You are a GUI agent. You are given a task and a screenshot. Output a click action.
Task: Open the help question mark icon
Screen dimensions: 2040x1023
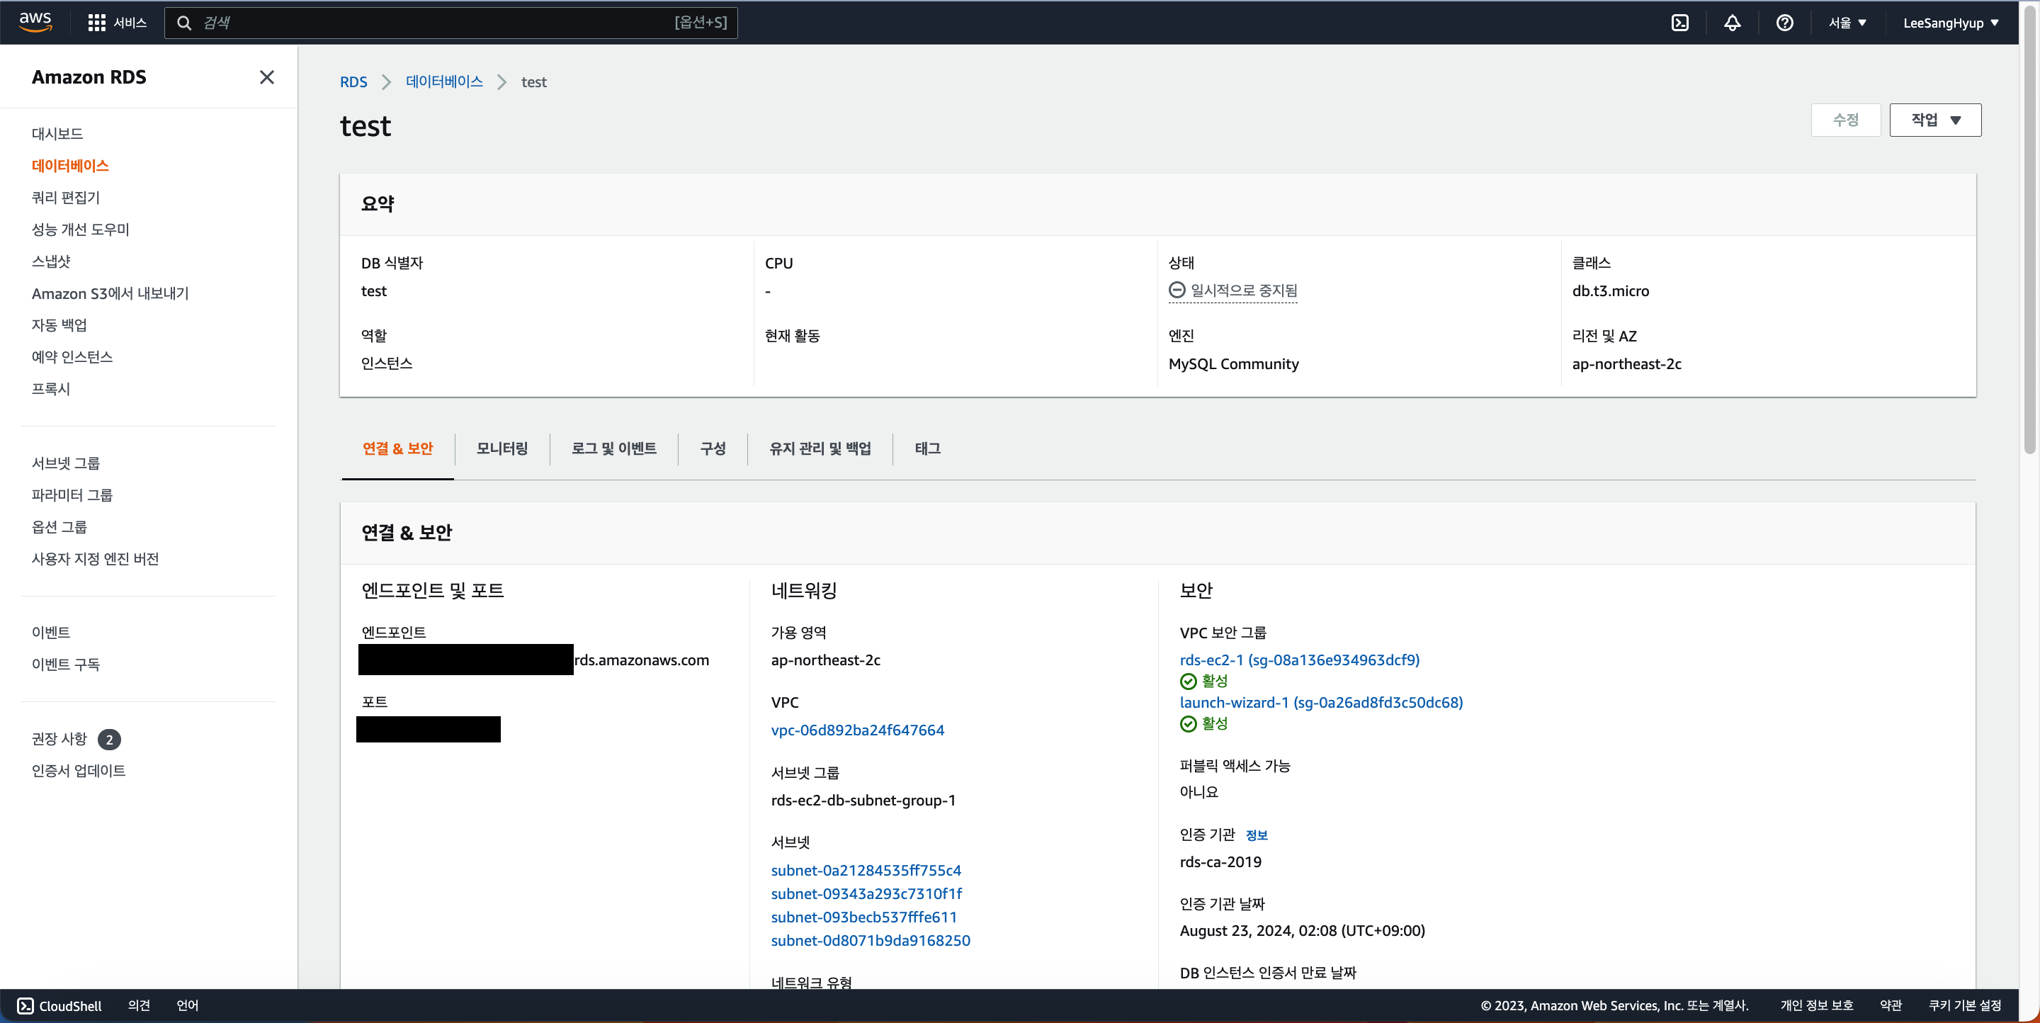click(1784, 23)
